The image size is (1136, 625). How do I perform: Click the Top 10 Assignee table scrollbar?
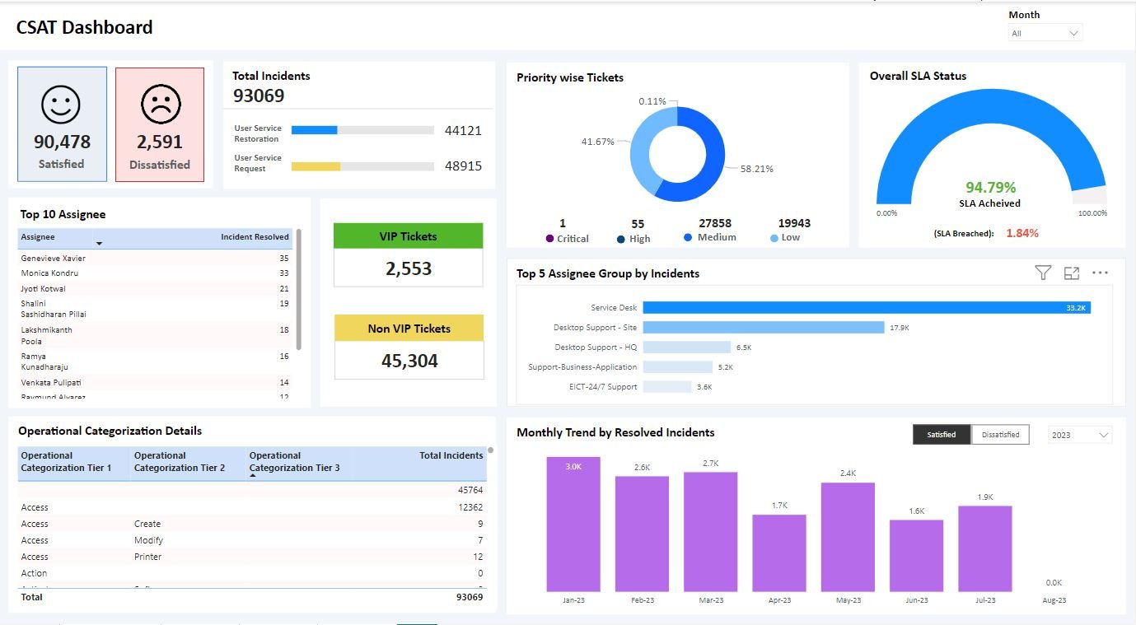[x=298, y=290]
